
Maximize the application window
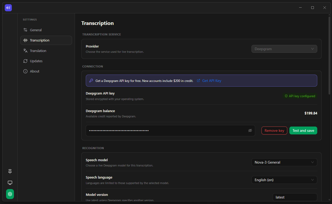[313, 8]
